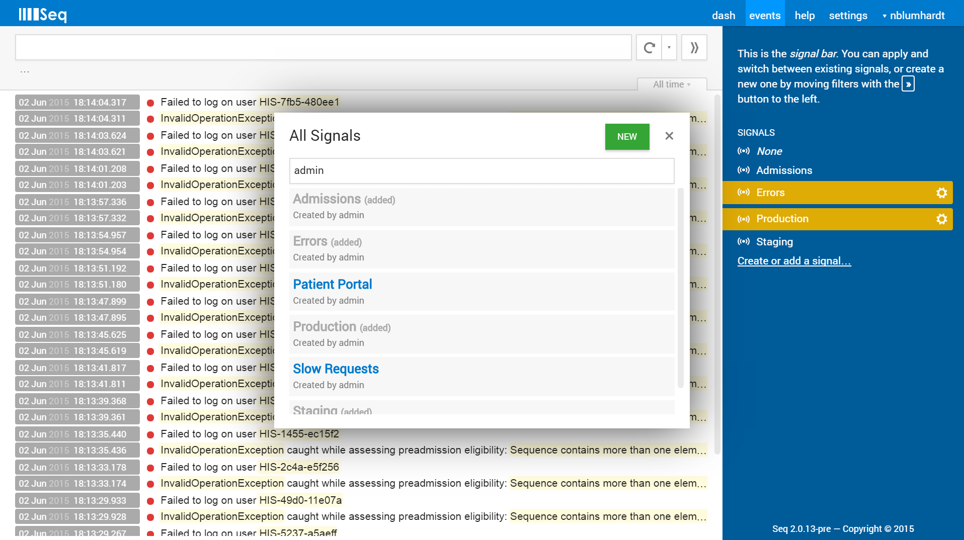Expand the event timestamped 18:14:04.317
The height and width of the screenshot is (540, 964).
(x=77, y=102)
